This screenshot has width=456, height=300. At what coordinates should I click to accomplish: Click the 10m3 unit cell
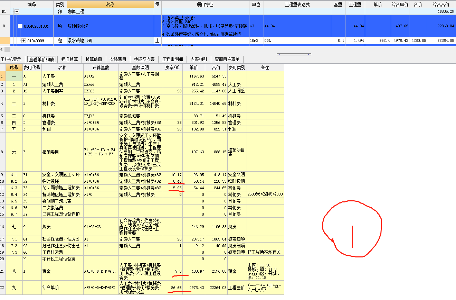(x=257, y=41)
